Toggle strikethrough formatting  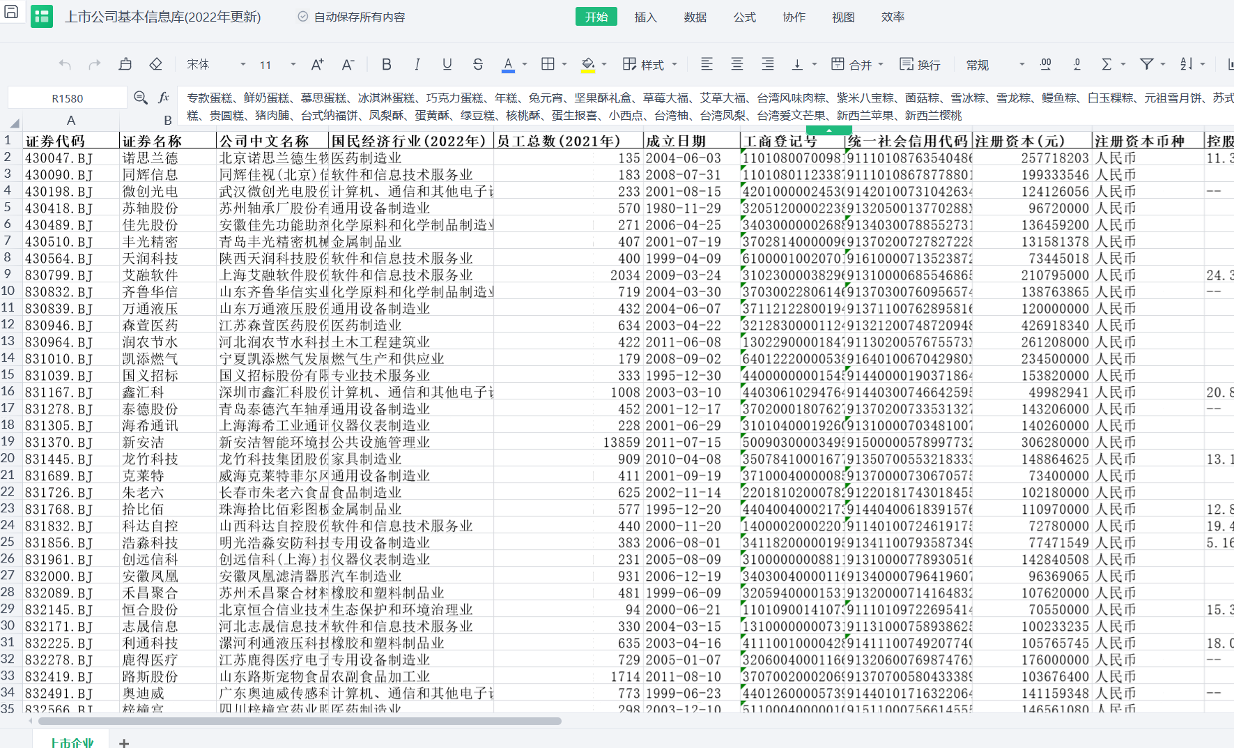[x=478, y=65]
